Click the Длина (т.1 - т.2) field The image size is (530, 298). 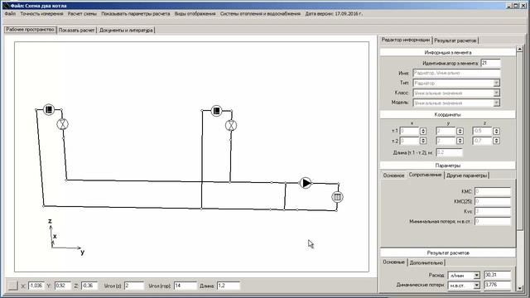pyautogui.click(x=449, y=152)
